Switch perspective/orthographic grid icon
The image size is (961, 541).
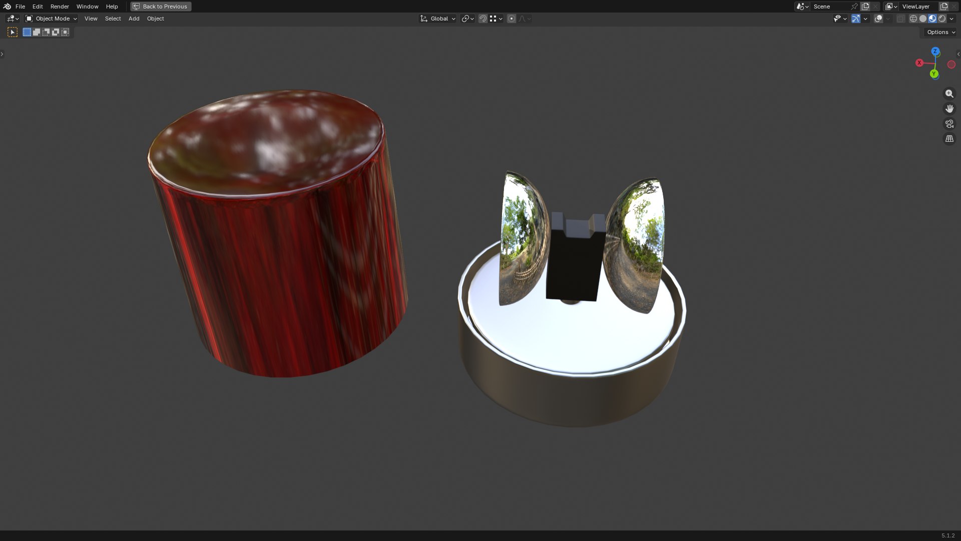[x=949, y=139]
